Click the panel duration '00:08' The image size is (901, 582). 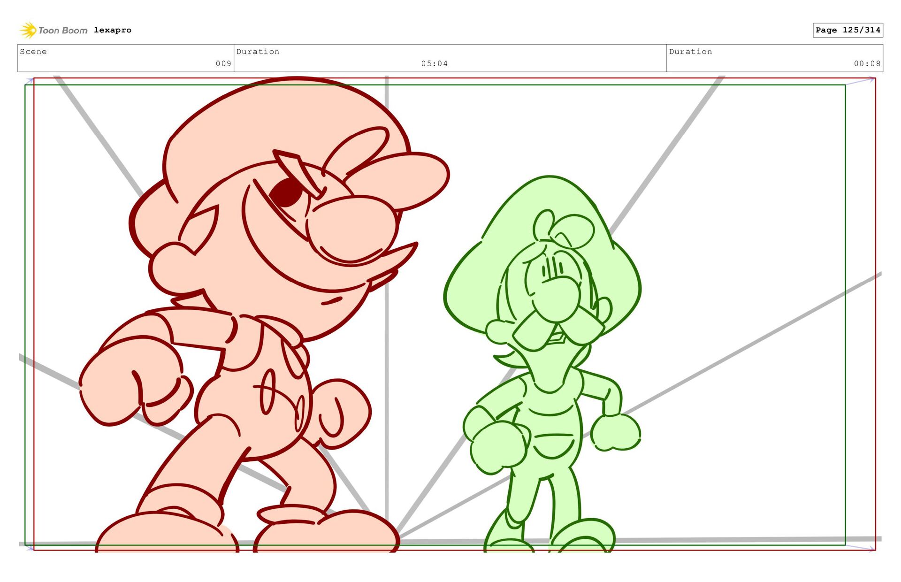[867, 63]
